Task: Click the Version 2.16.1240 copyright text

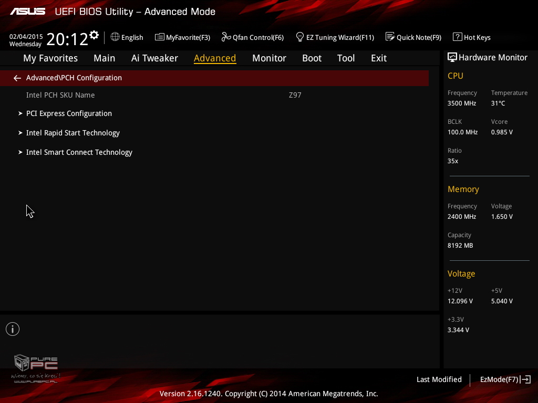Action: [x=268, y=394]
